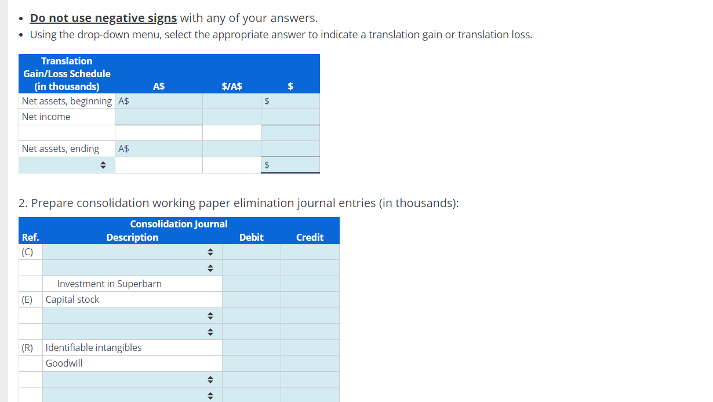Open the translation gain/loss dropdown in the schedule
This screenshot has width=713, height=402.
(103, 164)
